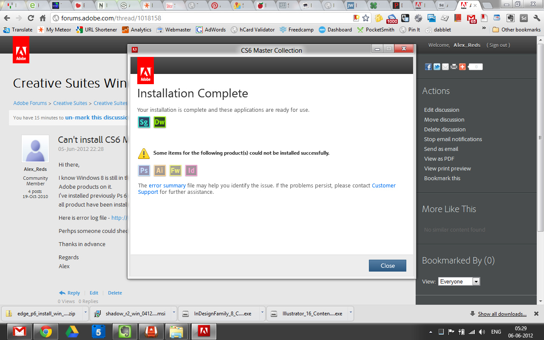Click the Photoshop Ps failed product icon
Viewport: 544px width, 340px height.
point(144,170)
